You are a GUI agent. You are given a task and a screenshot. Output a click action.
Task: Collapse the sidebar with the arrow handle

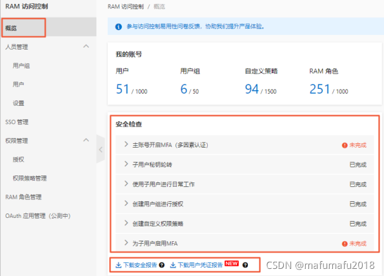101,149
